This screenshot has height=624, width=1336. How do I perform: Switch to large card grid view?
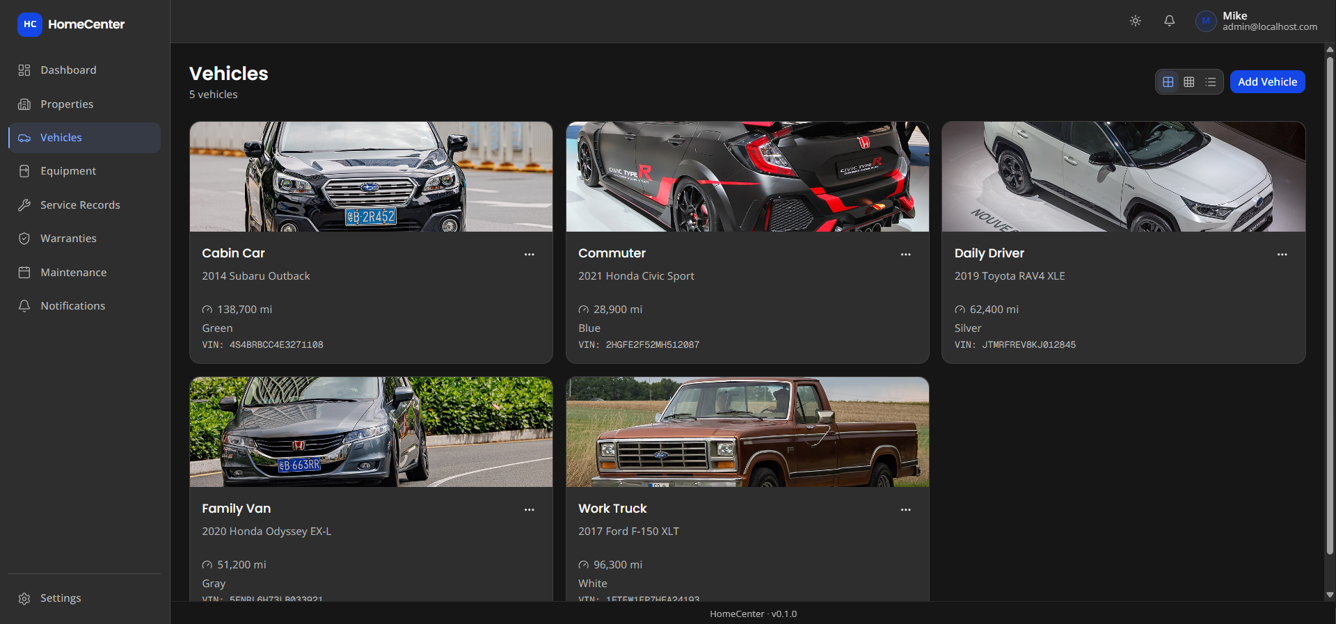(1168, 82)
